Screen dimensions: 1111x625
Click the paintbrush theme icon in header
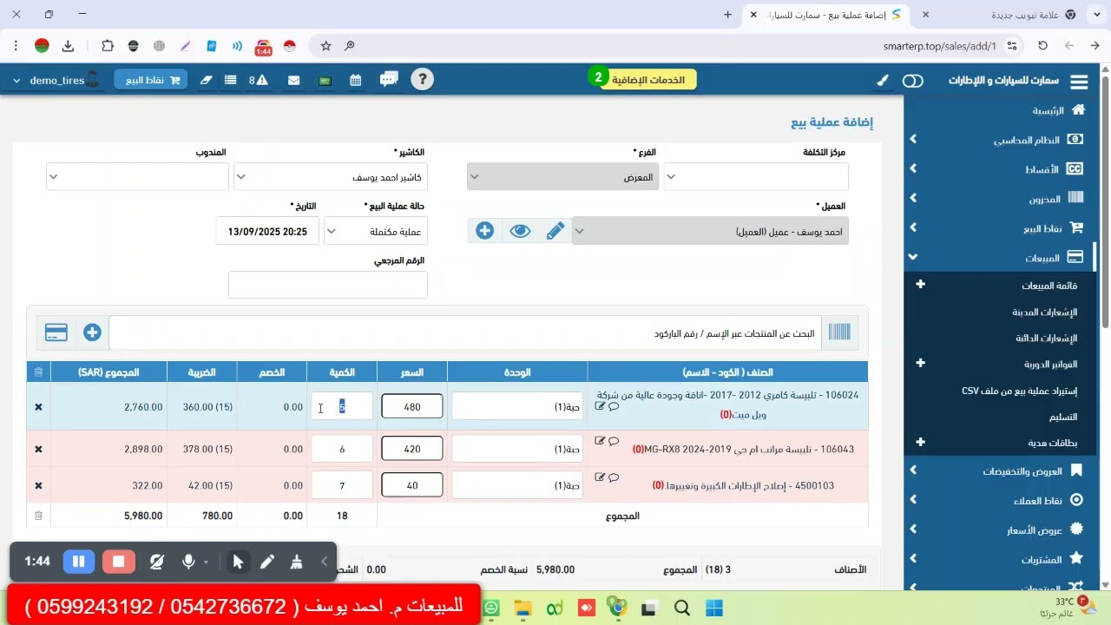point(883,80)
